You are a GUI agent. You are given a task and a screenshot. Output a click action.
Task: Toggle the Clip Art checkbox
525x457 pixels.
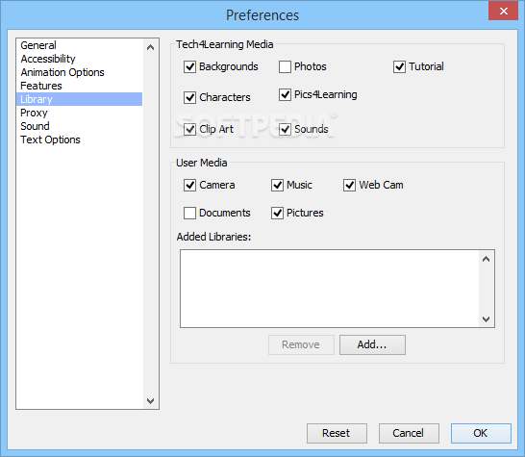[189, 129]
